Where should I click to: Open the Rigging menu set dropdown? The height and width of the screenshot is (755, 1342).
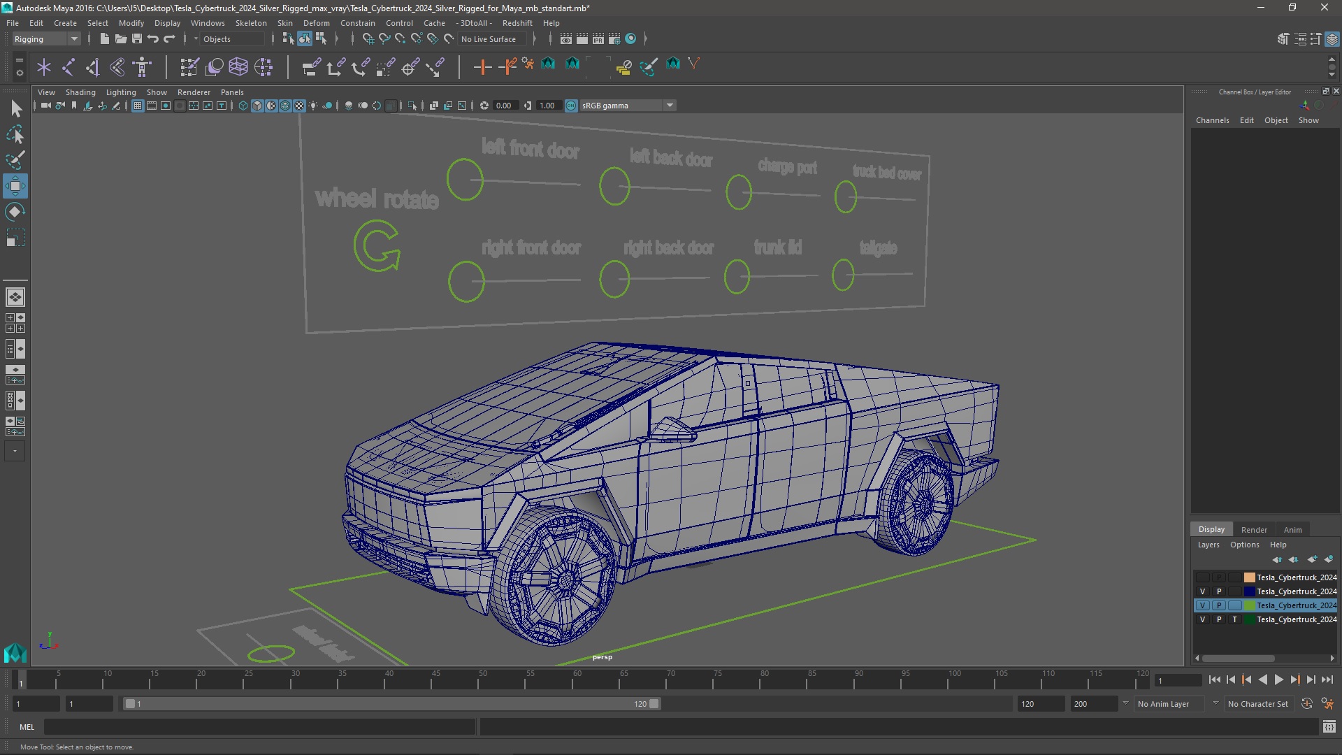46,39
